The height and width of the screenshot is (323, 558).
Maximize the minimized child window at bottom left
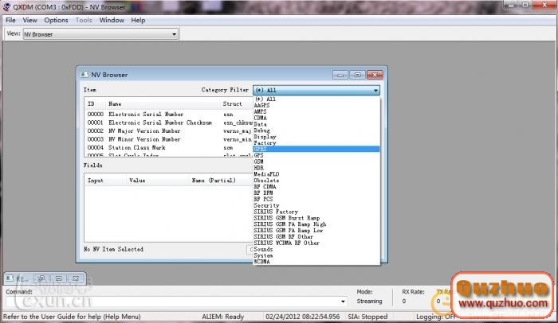[59, 278]
